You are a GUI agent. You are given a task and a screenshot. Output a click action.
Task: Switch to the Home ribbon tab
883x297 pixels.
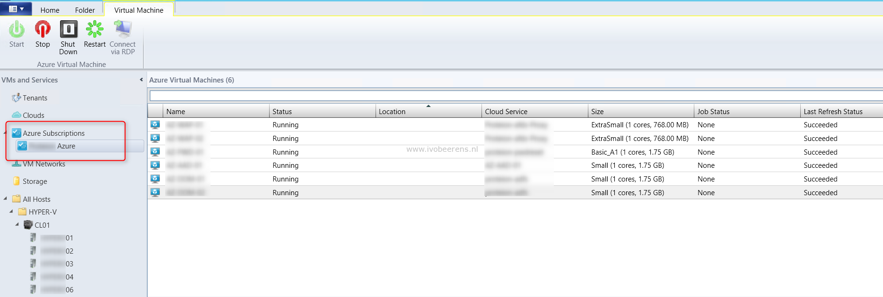(x=50, y=10)
